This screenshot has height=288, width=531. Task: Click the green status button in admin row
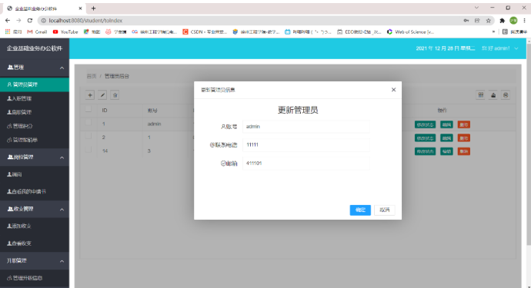pyautogui.click(x=425, y=124)
